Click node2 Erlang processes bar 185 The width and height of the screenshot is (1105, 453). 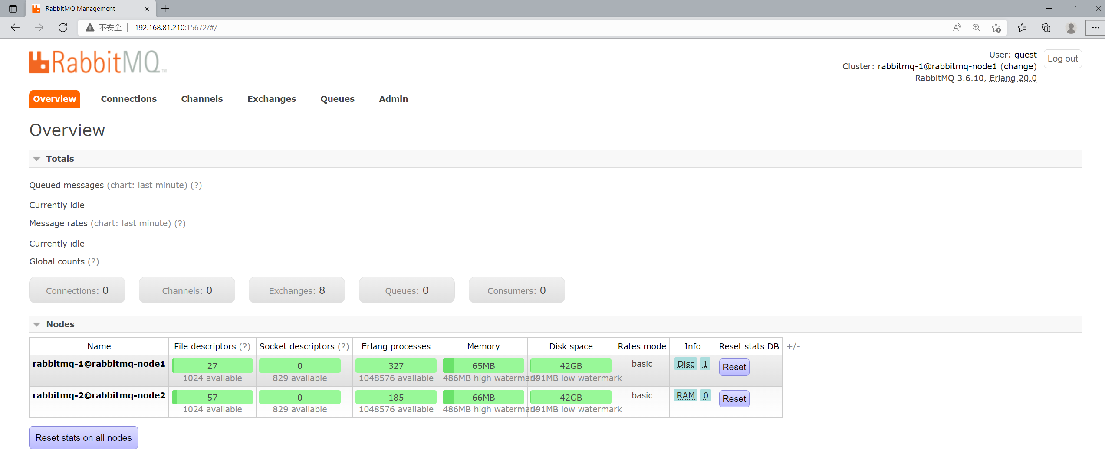[x=396, y=397]
